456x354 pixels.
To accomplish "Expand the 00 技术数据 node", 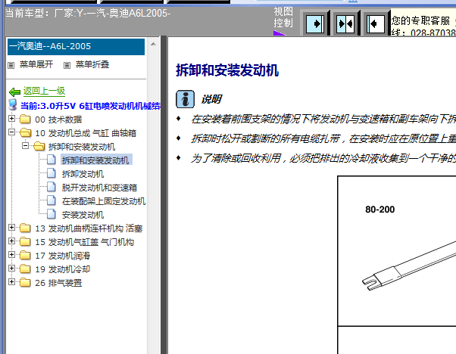I will tap(11, 119).
